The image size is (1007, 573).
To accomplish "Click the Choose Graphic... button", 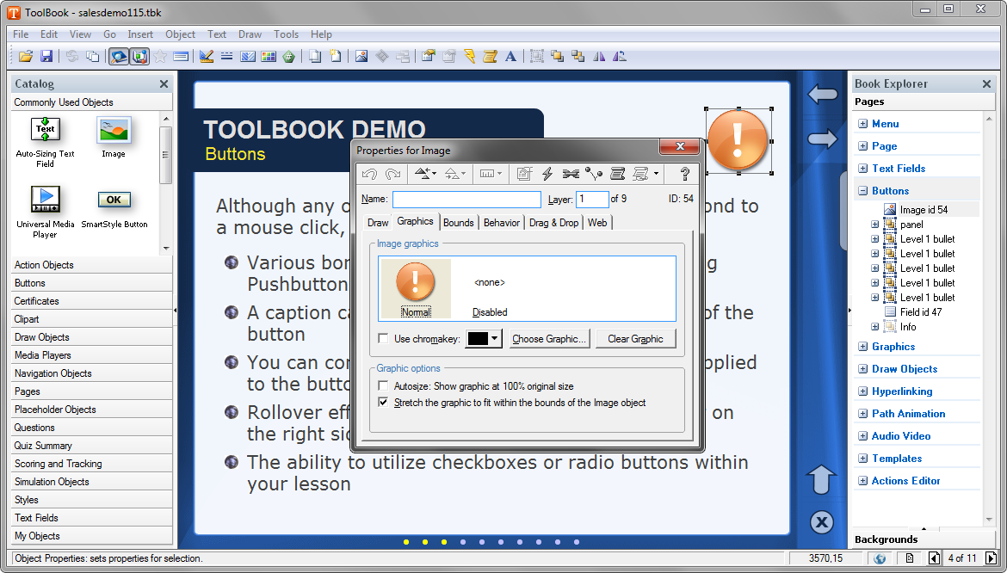I will (x=549, y=339).
